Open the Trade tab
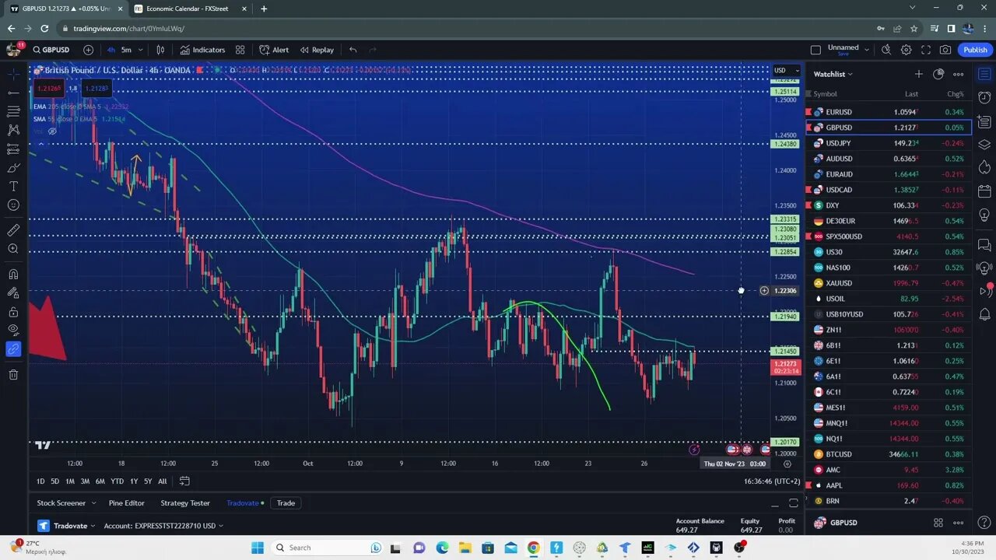996x560 pixels. tap(286, 503)
